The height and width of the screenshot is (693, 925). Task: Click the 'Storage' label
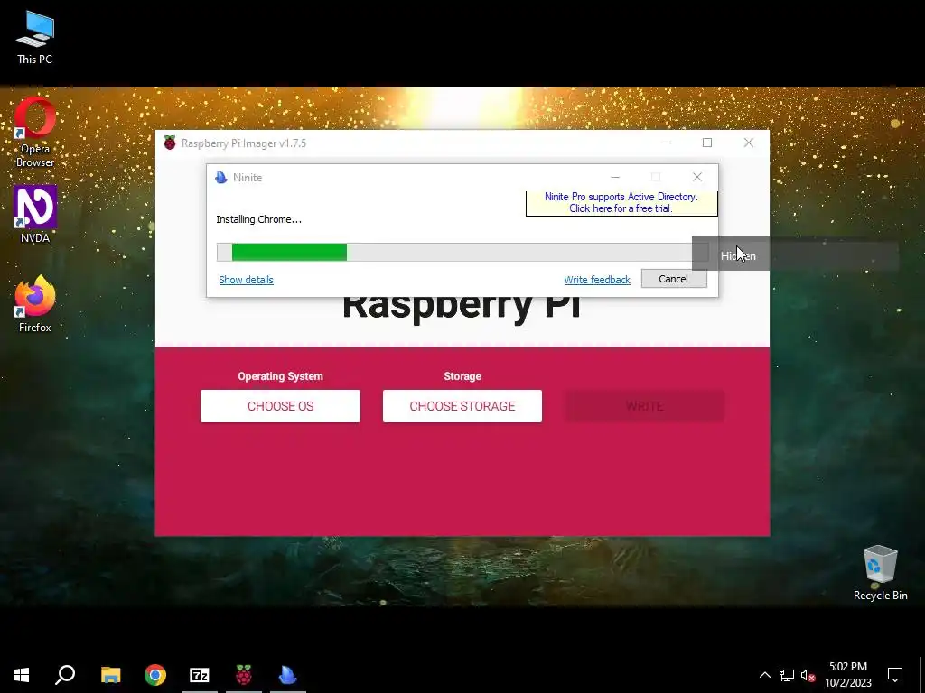[x=462, y=376]
